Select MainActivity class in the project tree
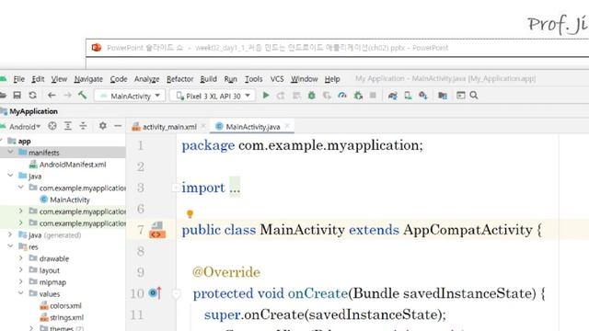The width and height of the screenshot is (589, 331). click(70, 200)
